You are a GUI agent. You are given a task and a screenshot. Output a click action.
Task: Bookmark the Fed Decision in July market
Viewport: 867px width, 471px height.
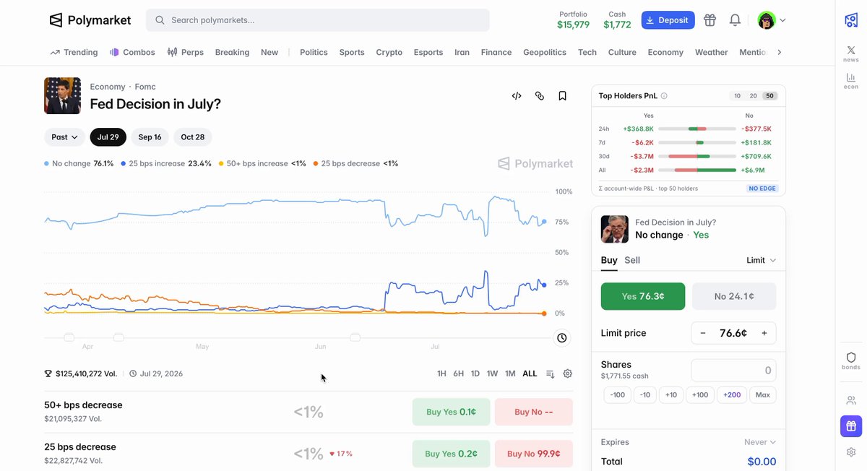[x=562, y=96]
